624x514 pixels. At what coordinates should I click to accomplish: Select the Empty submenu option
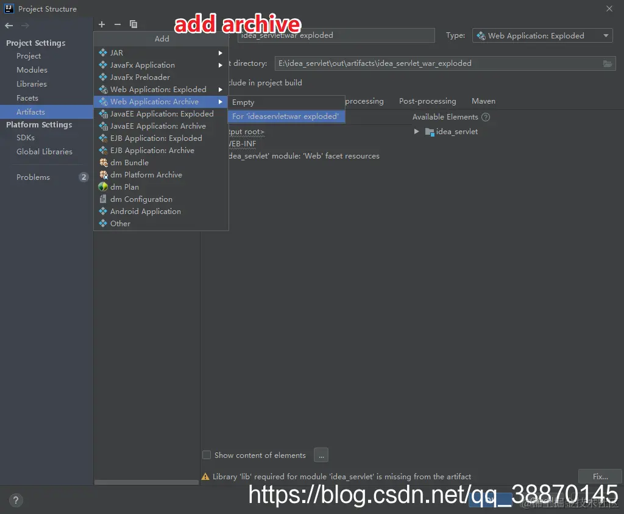[286, 102]
